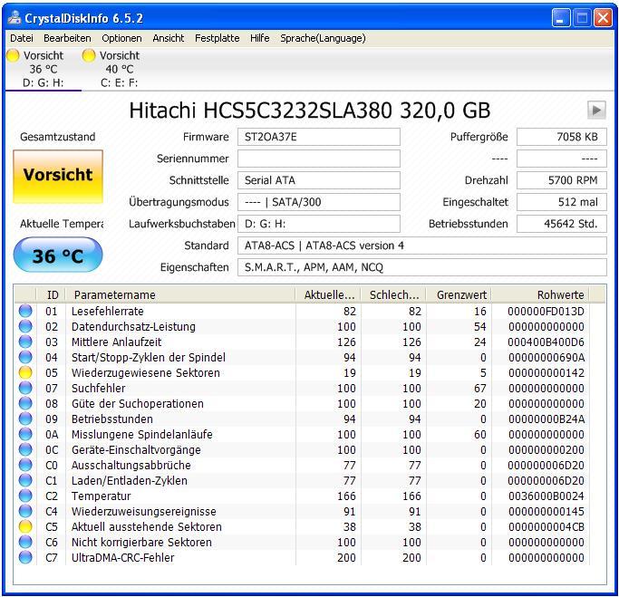Select the Wiederzugewiesene Sektoren parameter name
Screen dimensions: 619x597
click(x=146, y=372)
